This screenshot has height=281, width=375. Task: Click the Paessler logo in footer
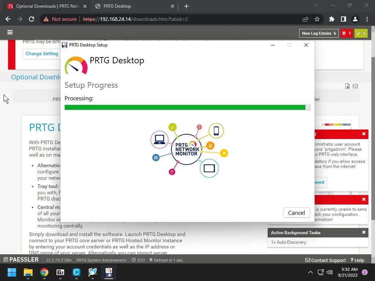[x=21, y=259]
